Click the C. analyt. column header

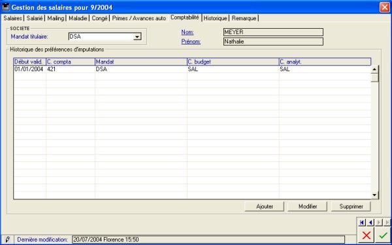coord(325,62)
